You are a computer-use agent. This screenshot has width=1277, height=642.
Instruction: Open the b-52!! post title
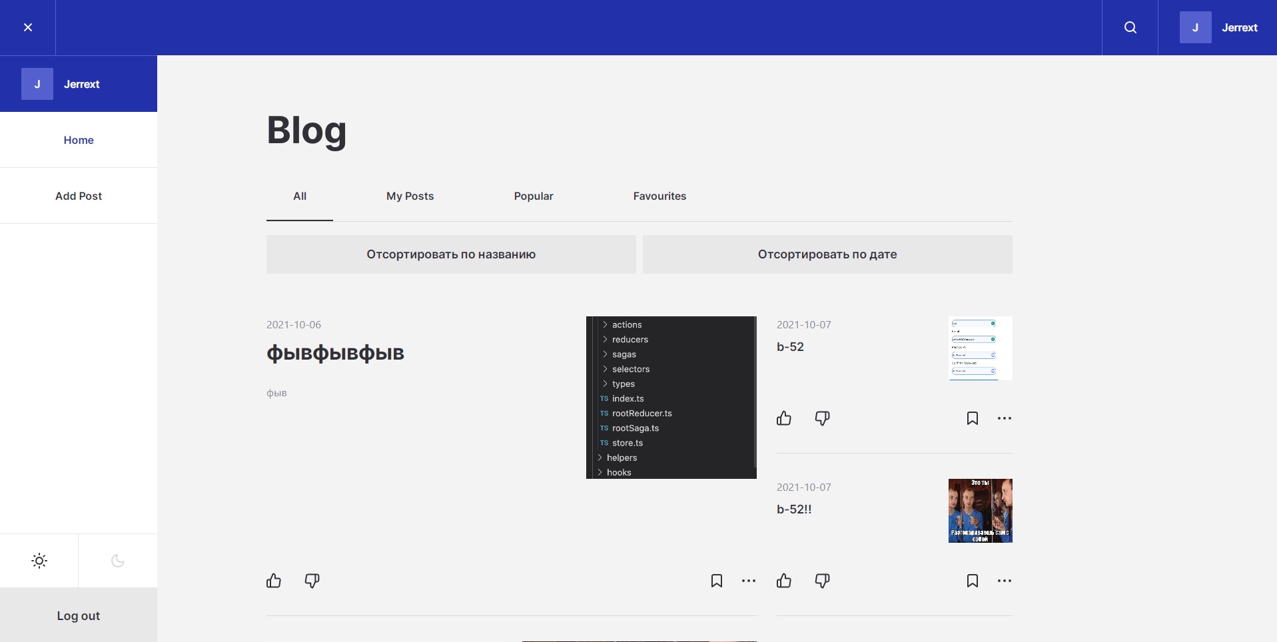pos(794,509)
